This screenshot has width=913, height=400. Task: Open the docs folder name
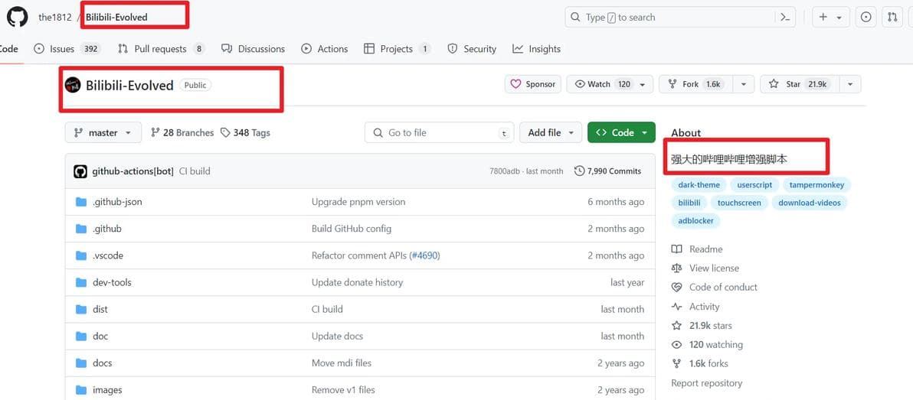click(102, 363)
